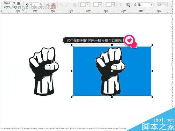Open the outline width dropdown showing 无
Viewport: 175px width, 131px height.
pyautogui.click(x=145, y=5)
